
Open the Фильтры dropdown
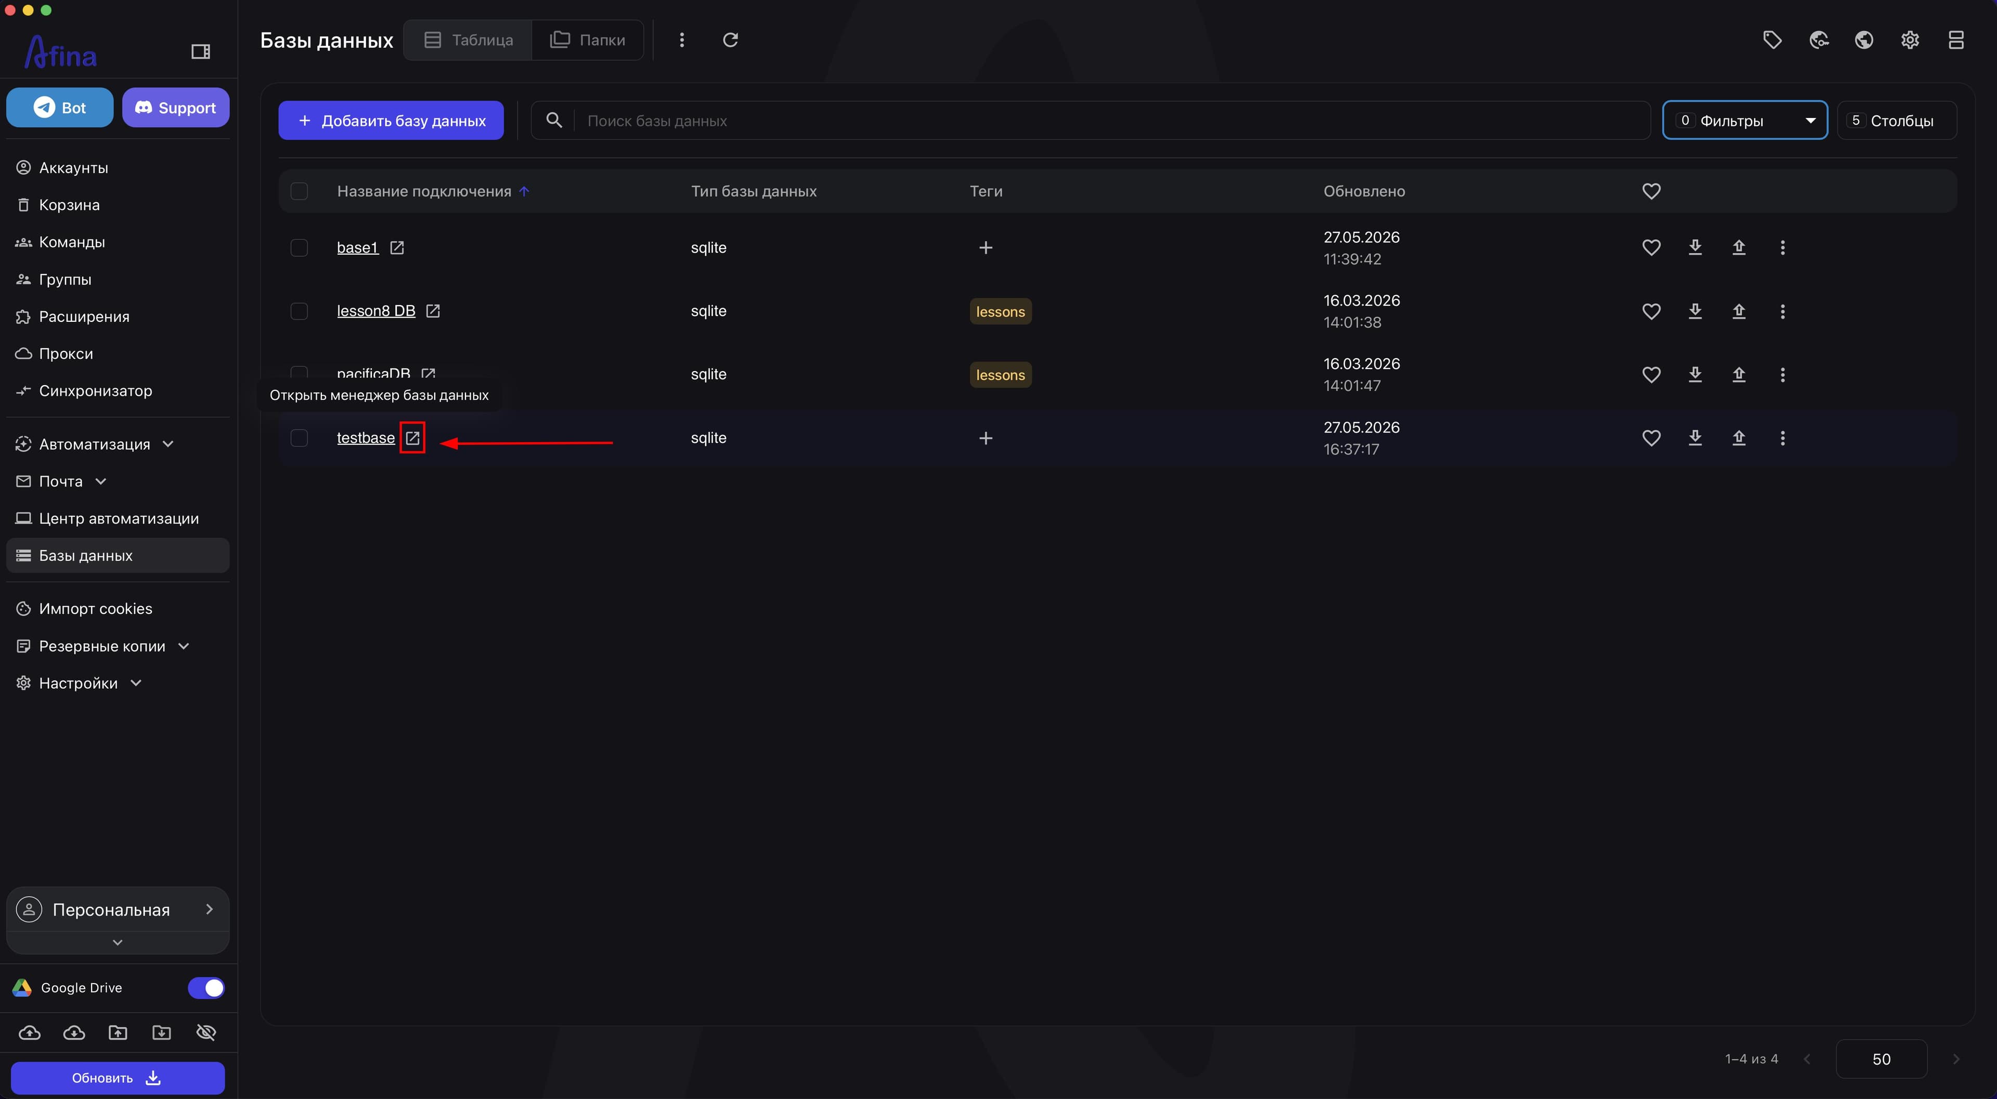pos(1745,120)
